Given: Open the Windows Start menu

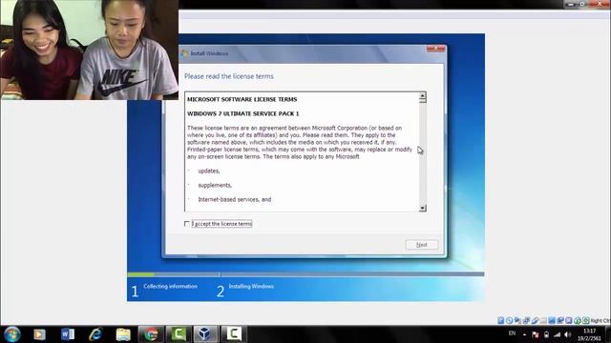Looking at the screenshot, I should 11,334.
